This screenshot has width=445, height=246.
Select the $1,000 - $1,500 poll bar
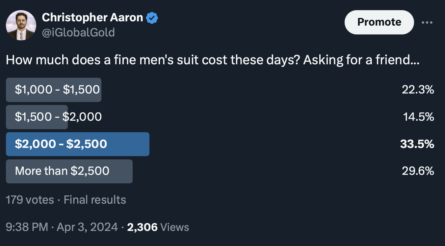(54, 90)
